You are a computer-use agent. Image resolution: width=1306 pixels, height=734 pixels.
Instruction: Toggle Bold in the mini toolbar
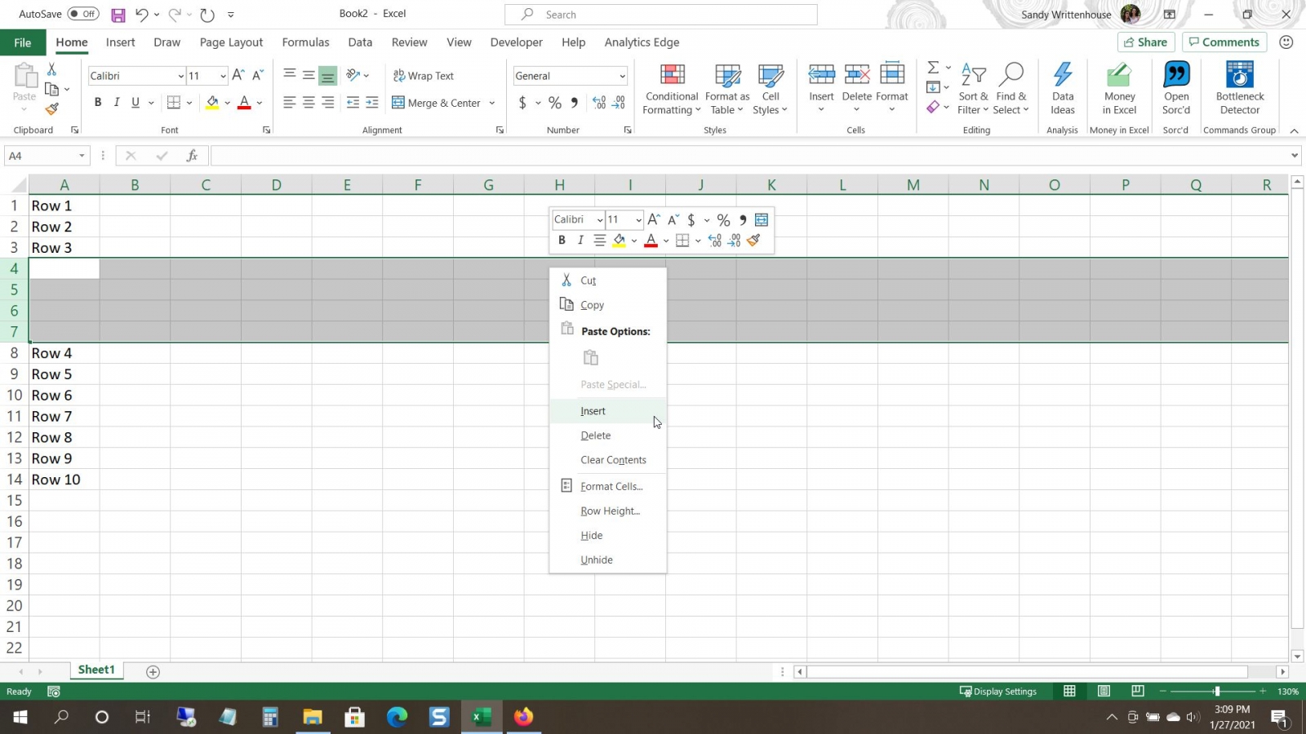(562, 241)
